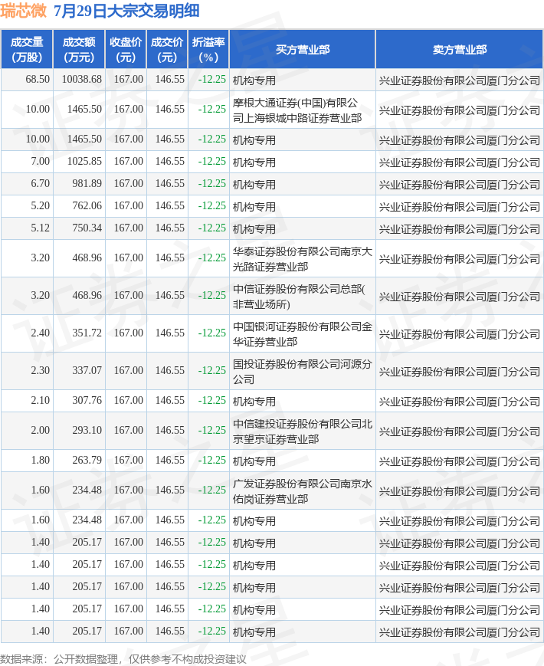544x666 pixels.
Task: Click the 中信建投证券北京望京 buyer cell
Action: (x=303, y=431)
